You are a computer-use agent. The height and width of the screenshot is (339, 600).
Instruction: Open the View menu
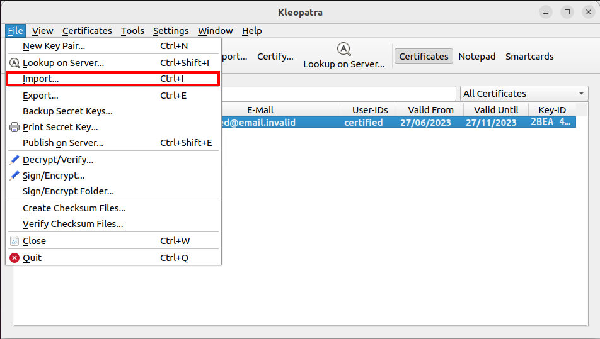[x=42, y=31]
